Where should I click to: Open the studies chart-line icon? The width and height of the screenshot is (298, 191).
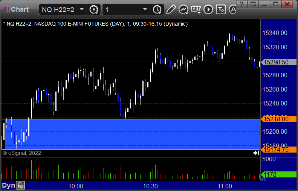pyautogui.click(x=183, y=9)
